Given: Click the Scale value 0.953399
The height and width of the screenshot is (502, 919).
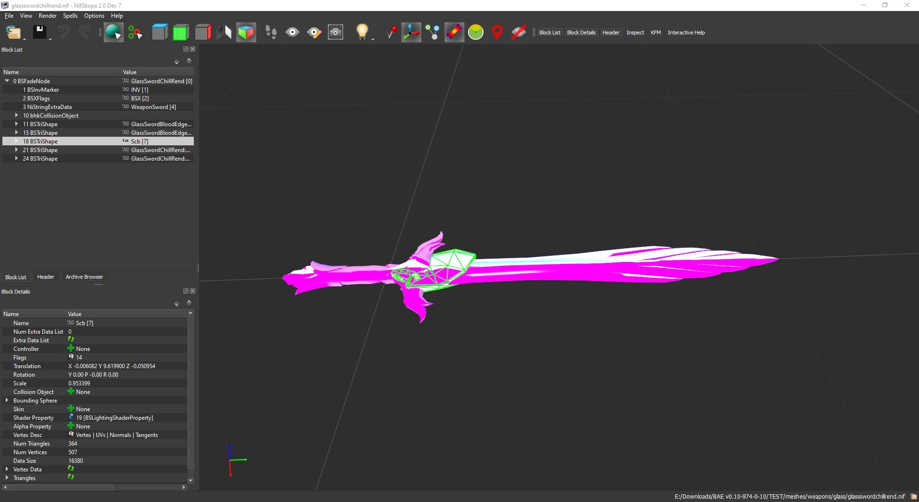Looking at the screenshot, I should click(79, 383).
